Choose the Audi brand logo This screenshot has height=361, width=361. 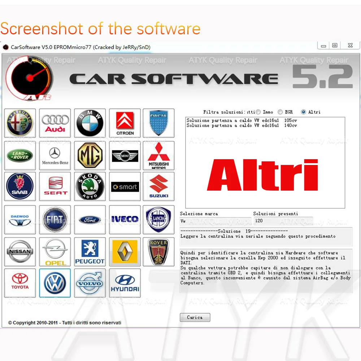55,123
